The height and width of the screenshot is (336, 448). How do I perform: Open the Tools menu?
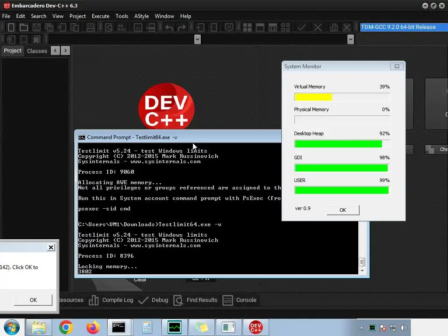click(122, 16)
